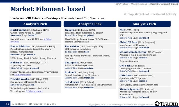Select 'Market Details' in the breadcrumb
Image resolution: width=179 pixels, height=107 pixels.
pos(139,4)
